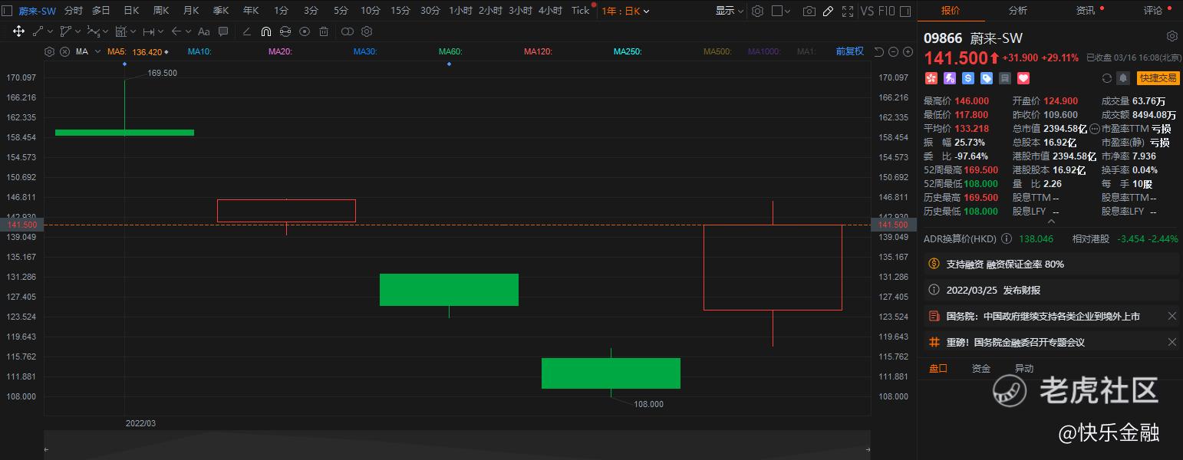
Task: Select the horizontal range ruler tool
Action: pos(149,31)
